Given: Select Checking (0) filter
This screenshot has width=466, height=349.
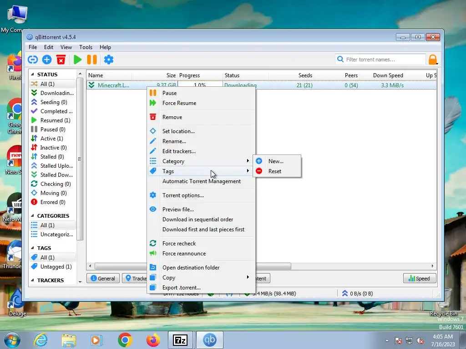Looking at the screenshot, I should (x=53, y=184).
